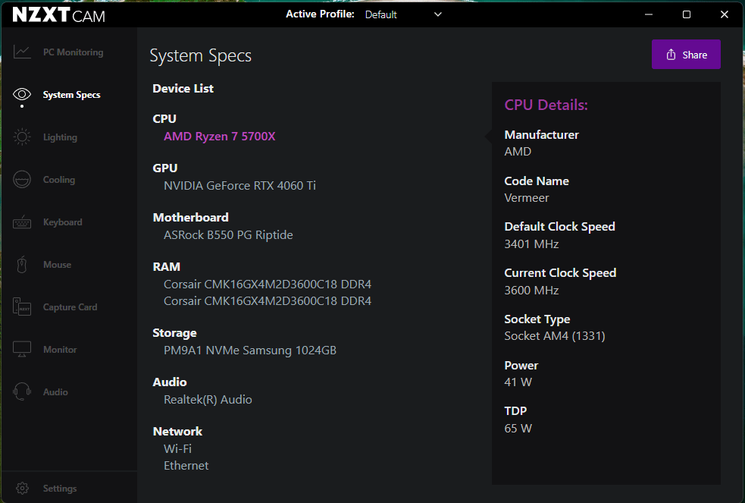Select the Lighting sun icon

22,137
